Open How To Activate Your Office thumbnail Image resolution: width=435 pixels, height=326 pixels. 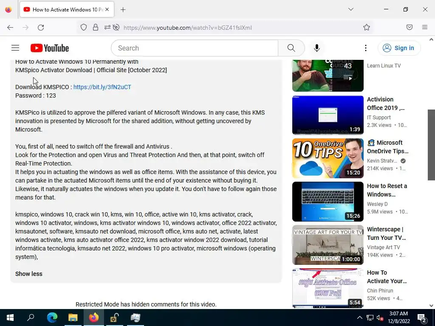click(328, 288)
